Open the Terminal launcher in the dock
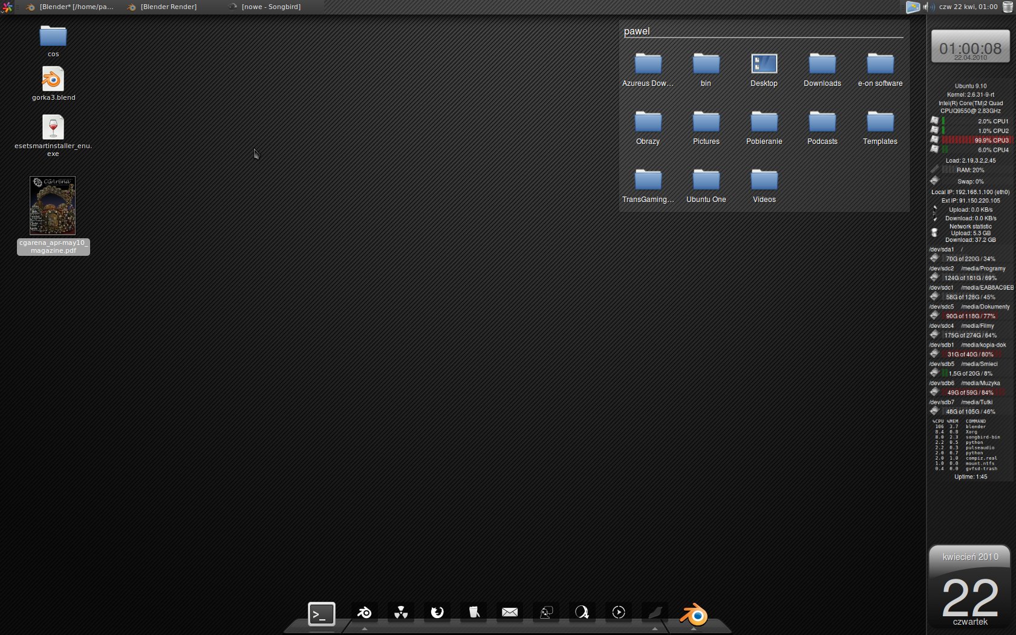This screenshot has width=1016, height=635. tap(321, 614)
